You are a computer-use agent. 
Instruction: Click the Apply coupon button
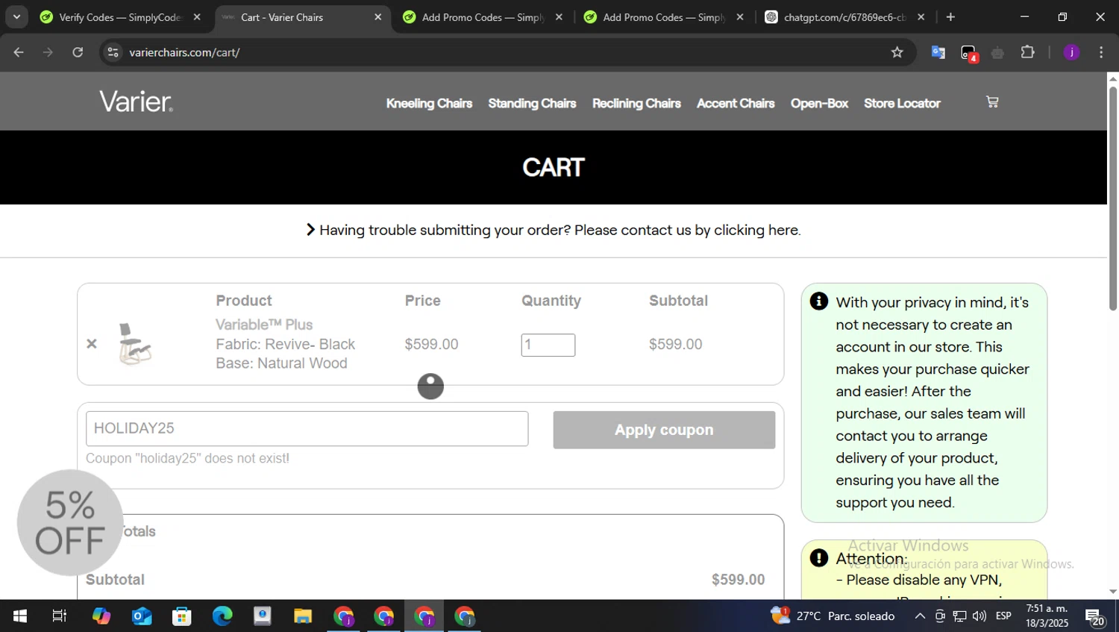coord(664,430)
